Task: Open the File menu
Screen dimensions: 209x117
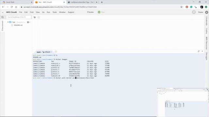Action: point(20,12)
